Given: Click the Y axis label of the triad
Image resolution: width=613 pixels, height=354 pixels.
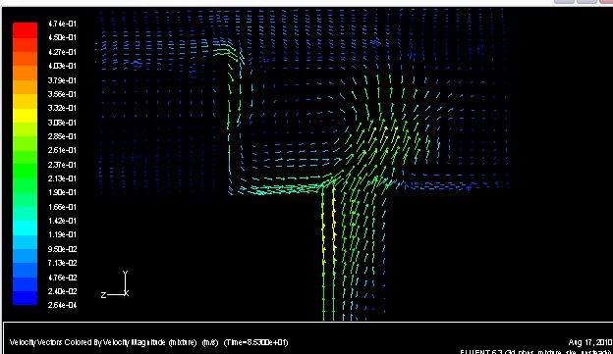Looking at the screenshot, I should 125,273.
